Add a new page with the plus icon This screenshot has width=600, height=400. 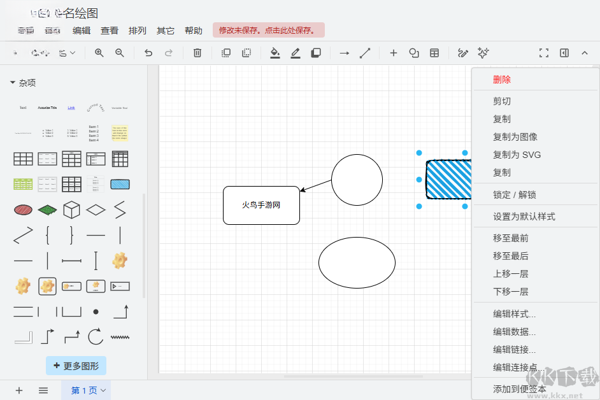[19, 390]
